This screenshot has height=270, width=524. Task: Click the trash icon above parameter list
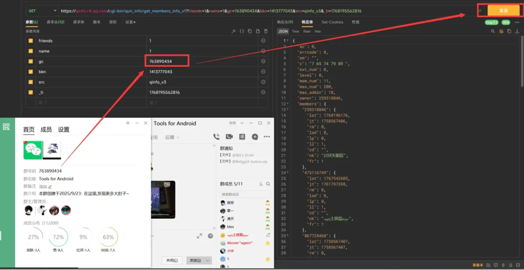(x=266, y=31)
